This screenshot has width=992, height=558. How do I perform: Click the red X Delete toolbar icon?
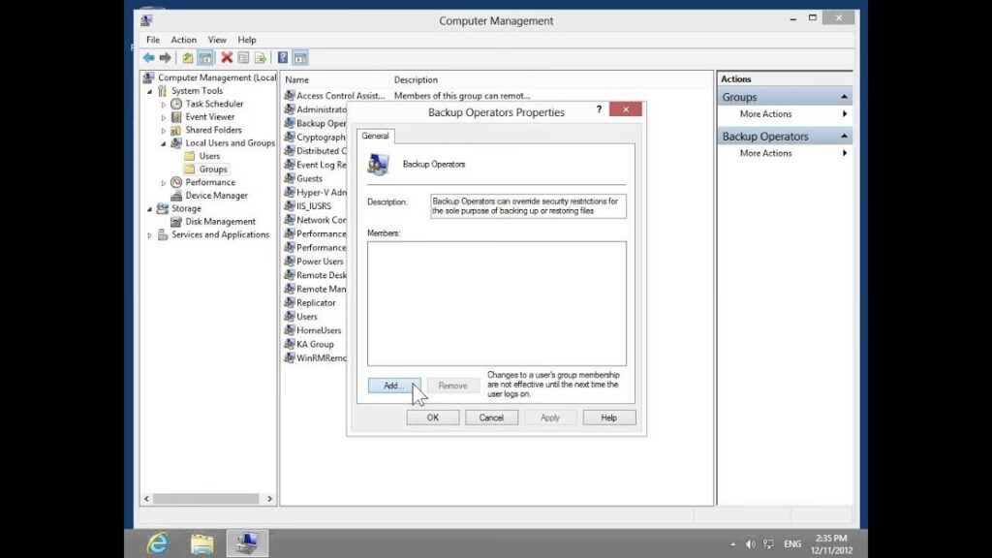(x=227, y=58)
